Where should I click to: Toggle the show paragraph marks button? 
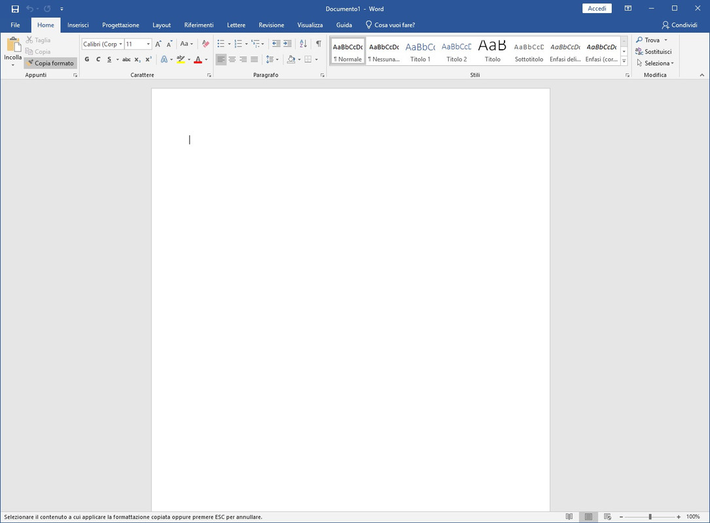click(319, 44)
